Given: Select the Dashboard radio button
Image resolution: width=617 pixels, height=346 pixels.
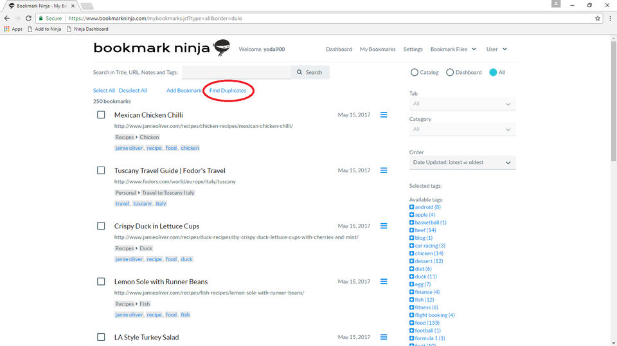Looking at the screenshot, I should tap(450, 73).
